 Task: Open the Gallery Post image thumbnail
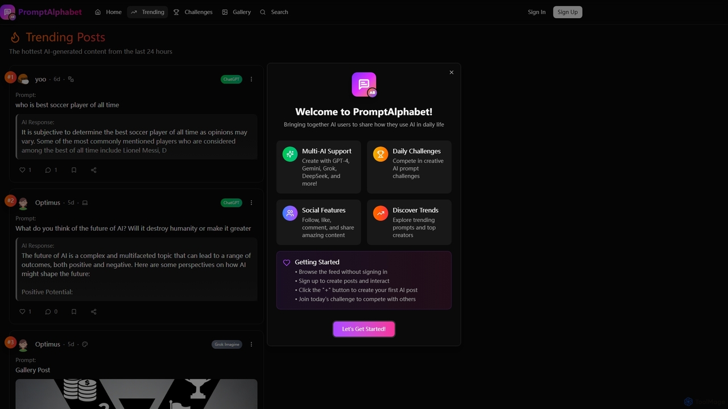click(x=136, y=394)
